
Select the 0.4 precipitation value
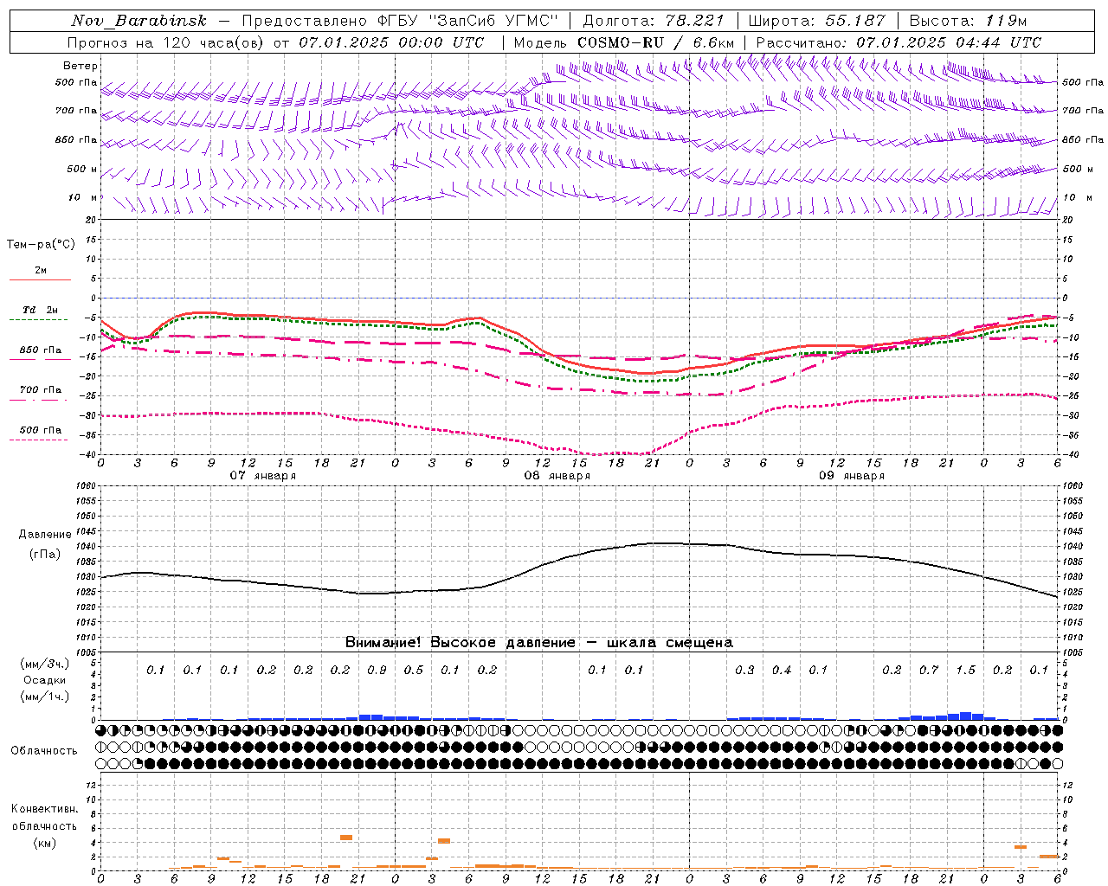782,670
